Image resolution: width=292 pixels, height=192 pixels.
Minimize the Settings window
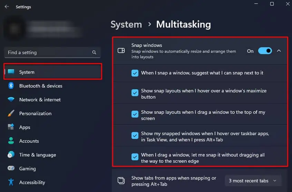point(256,4)
